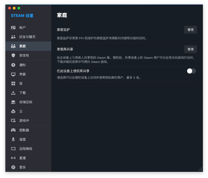Click the in-game overlay icon

click(13, 121)
